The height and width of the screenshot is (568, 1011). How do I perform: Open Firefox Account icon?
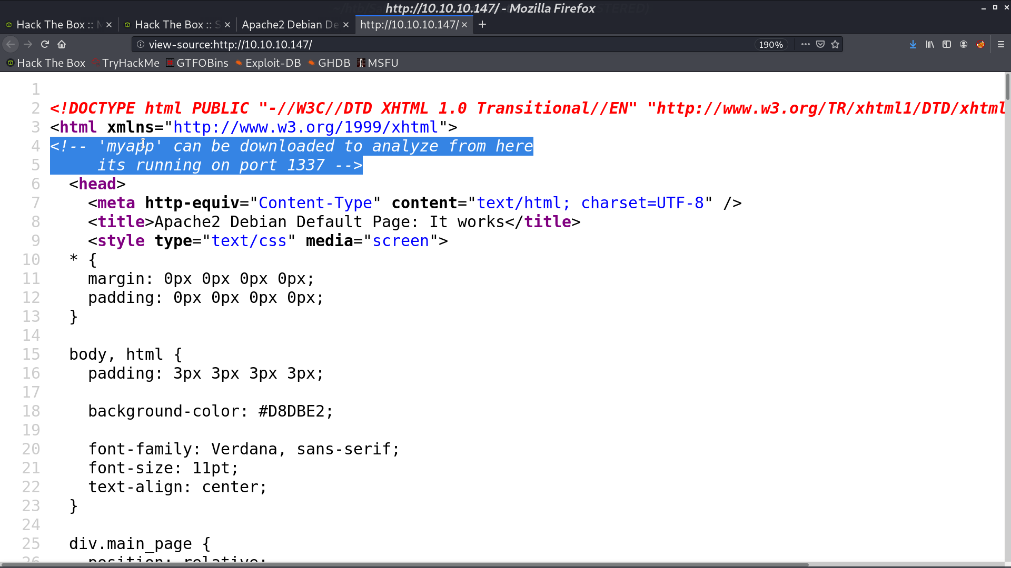point(964,45)
